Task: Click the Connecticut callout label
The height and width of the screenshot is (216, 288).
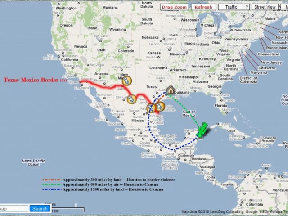Action: point(269,54)
